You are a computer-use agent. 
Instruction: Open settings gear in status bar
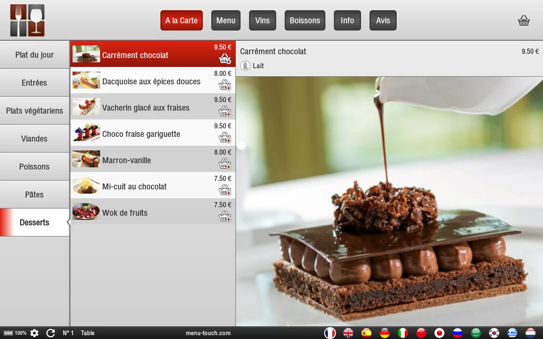(x=34, y=333)
